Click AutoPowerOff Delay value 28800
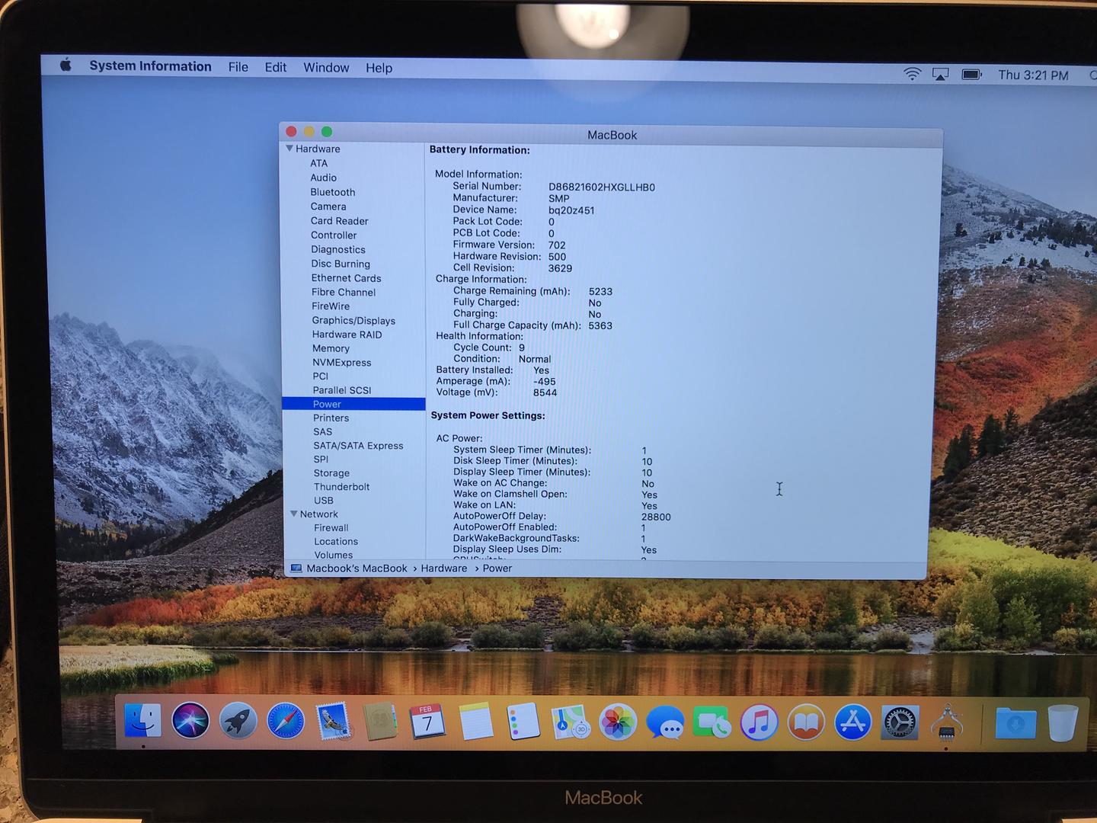This screenshot has height=823, width=1097. (x=656, y=517)
